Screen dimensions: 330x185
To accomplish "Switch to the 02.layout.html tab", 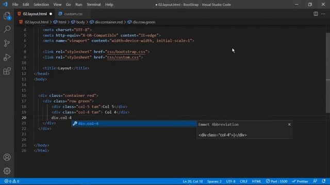I will [35, 14].
